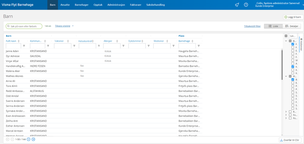Click the filter icon for Allergier column
304x144 pixels.
tap(123, 46)
